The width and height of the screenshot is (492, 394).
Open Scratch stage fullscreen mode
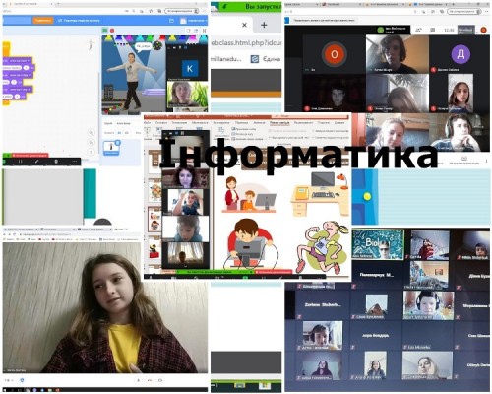[x=204, y=31]
